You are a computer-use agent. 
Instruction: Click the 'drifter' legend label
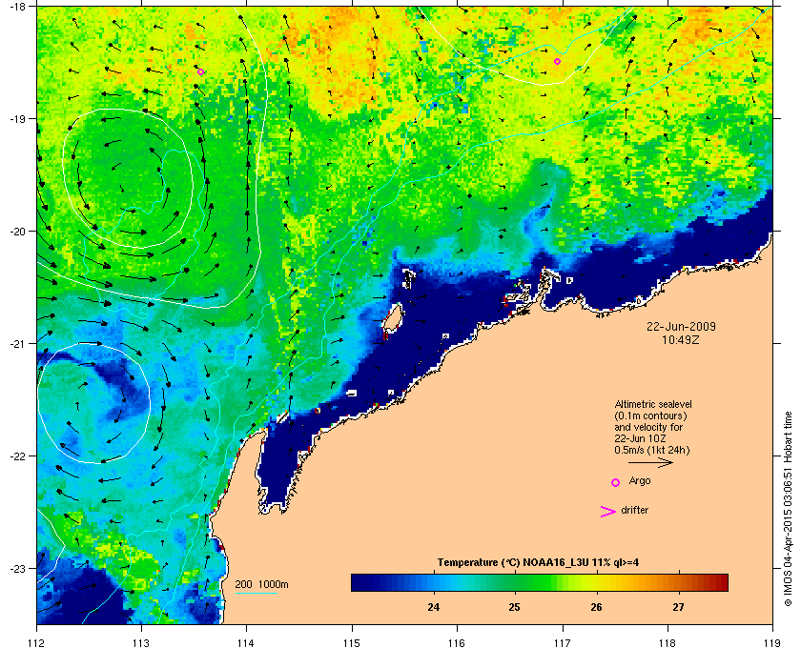[x=635, y=510]
